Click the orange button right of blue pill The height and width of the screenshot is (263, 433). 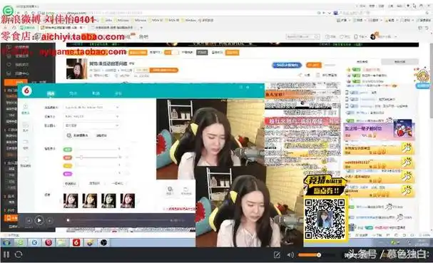(x=314, y=65)
